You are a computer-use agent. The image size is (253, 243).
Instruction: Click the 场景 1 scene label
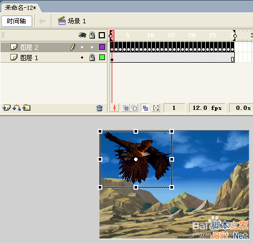point(77,21)
